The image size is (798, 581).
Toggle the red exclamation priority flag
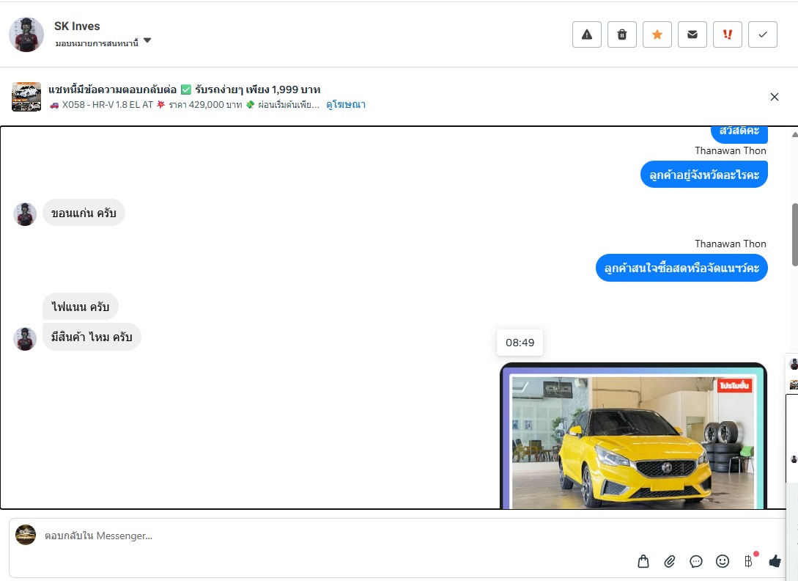(x=727, y=34)
